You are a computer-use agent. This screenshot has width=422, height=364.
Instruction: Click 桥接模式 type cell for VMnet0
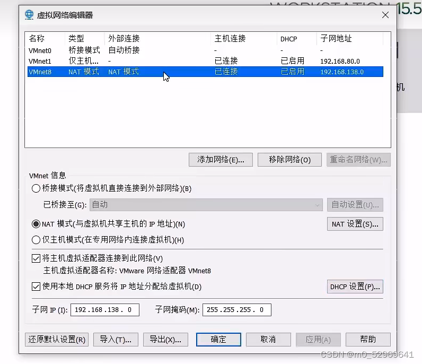point(84,50)
